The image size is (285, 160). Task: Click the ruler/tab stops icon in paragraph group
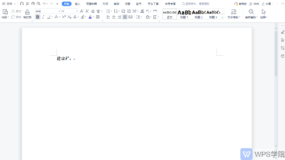coord(155,11)
